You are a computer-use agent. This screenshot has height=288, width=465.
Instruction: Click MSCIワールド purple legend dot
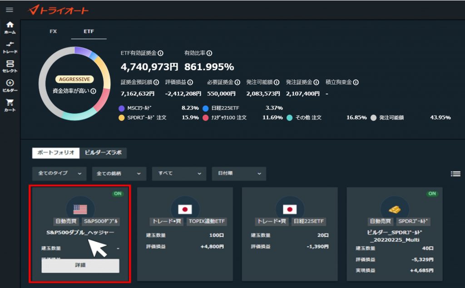pos(122,108)
